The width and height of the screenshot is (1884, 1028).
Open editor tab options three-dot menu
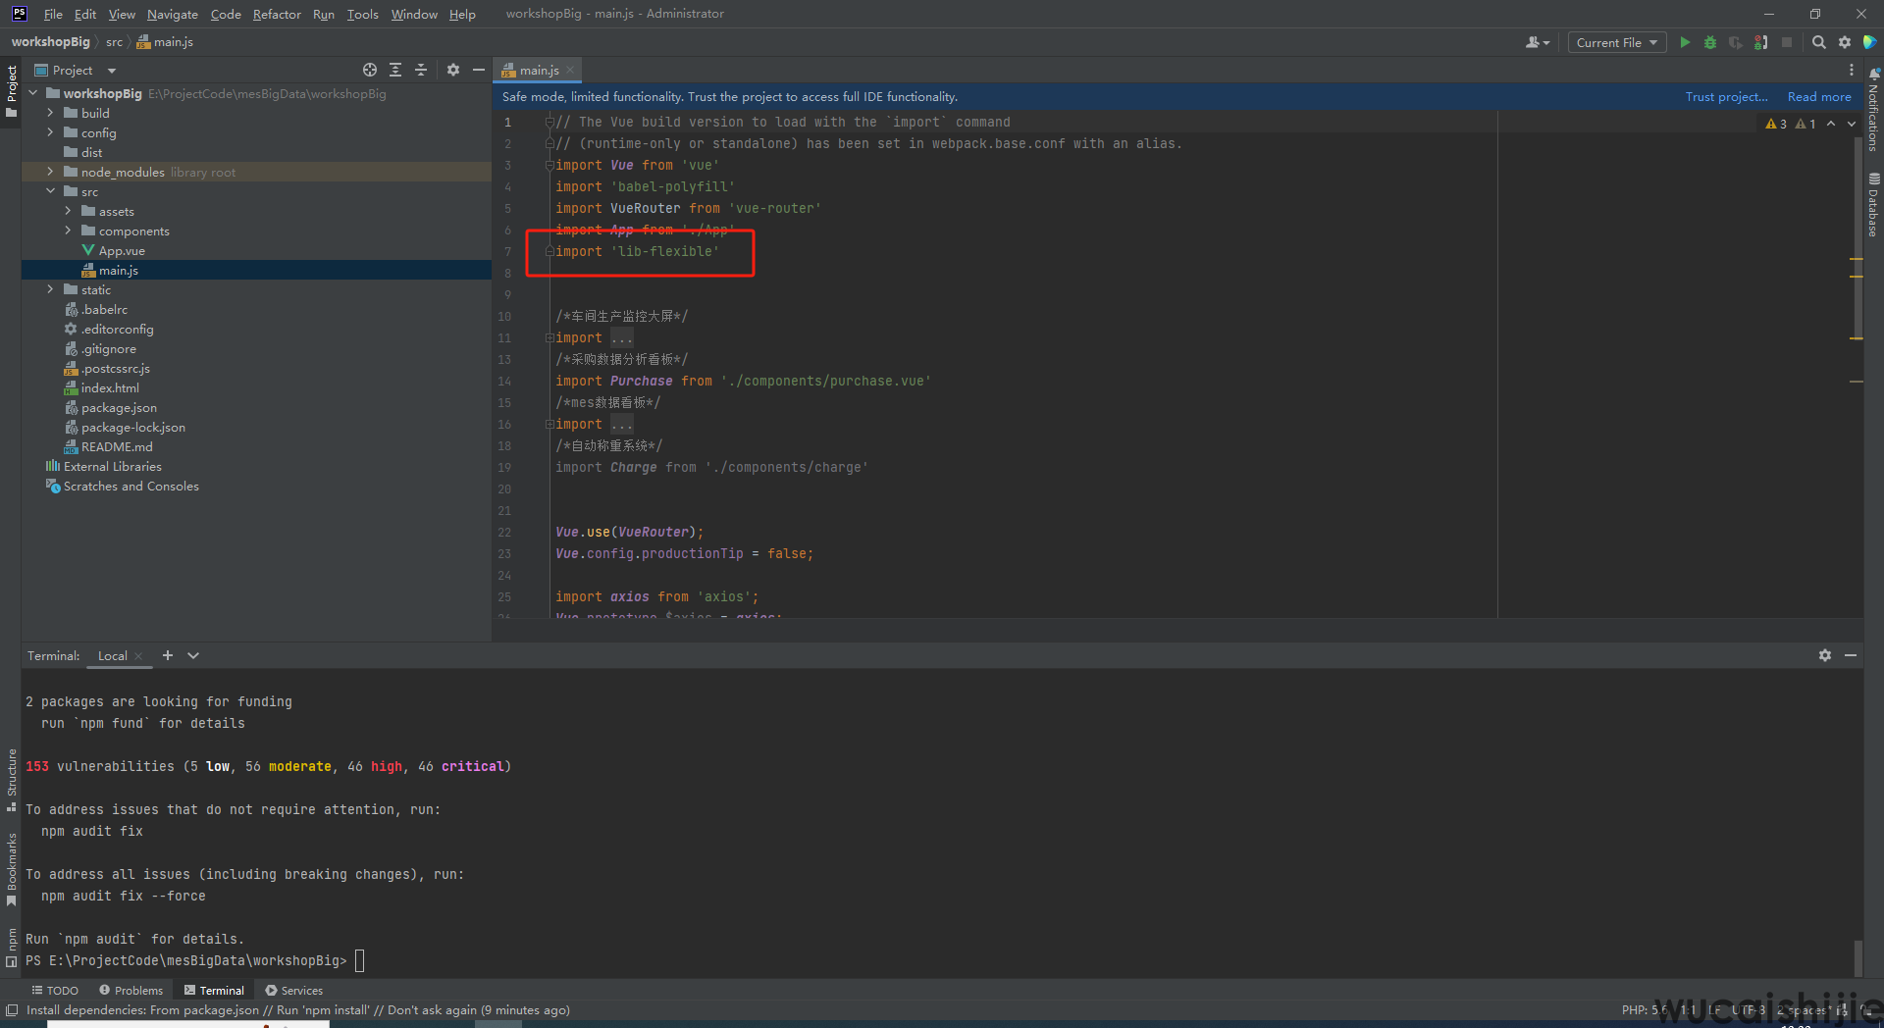coord(1852,70)
